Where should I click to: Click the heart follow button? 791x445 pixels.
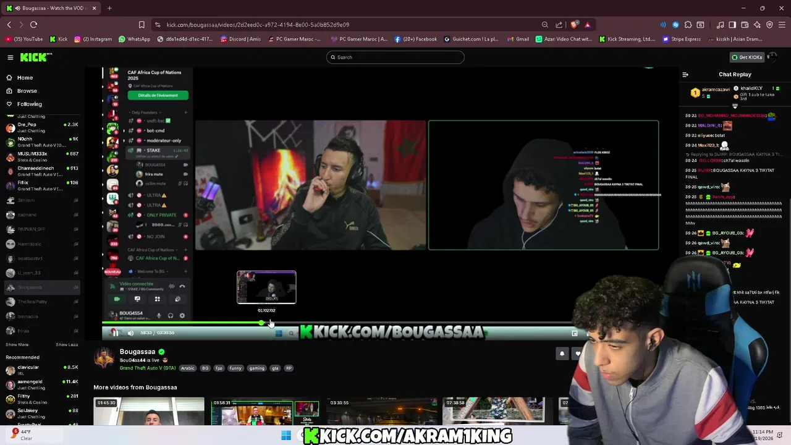[x=578, y=354]
